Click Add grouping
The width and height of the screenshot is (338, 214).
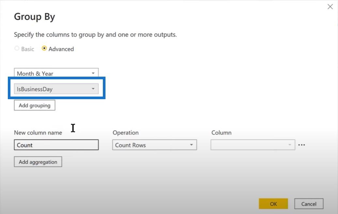35,105
